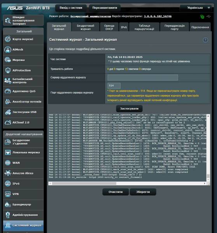Click the remote log port field 514
The image size is (217, 233).
114,85
